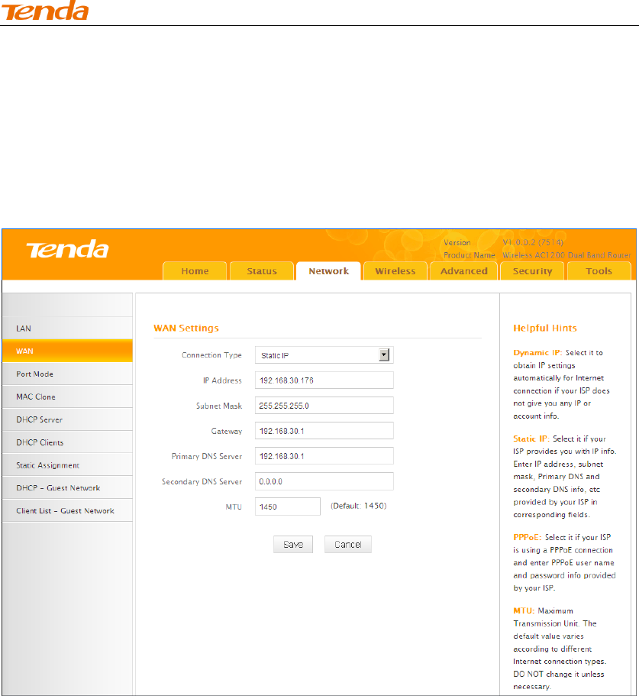Select the Secondary DNS Server field
The image size is (639, 696).
pos(324,481)
